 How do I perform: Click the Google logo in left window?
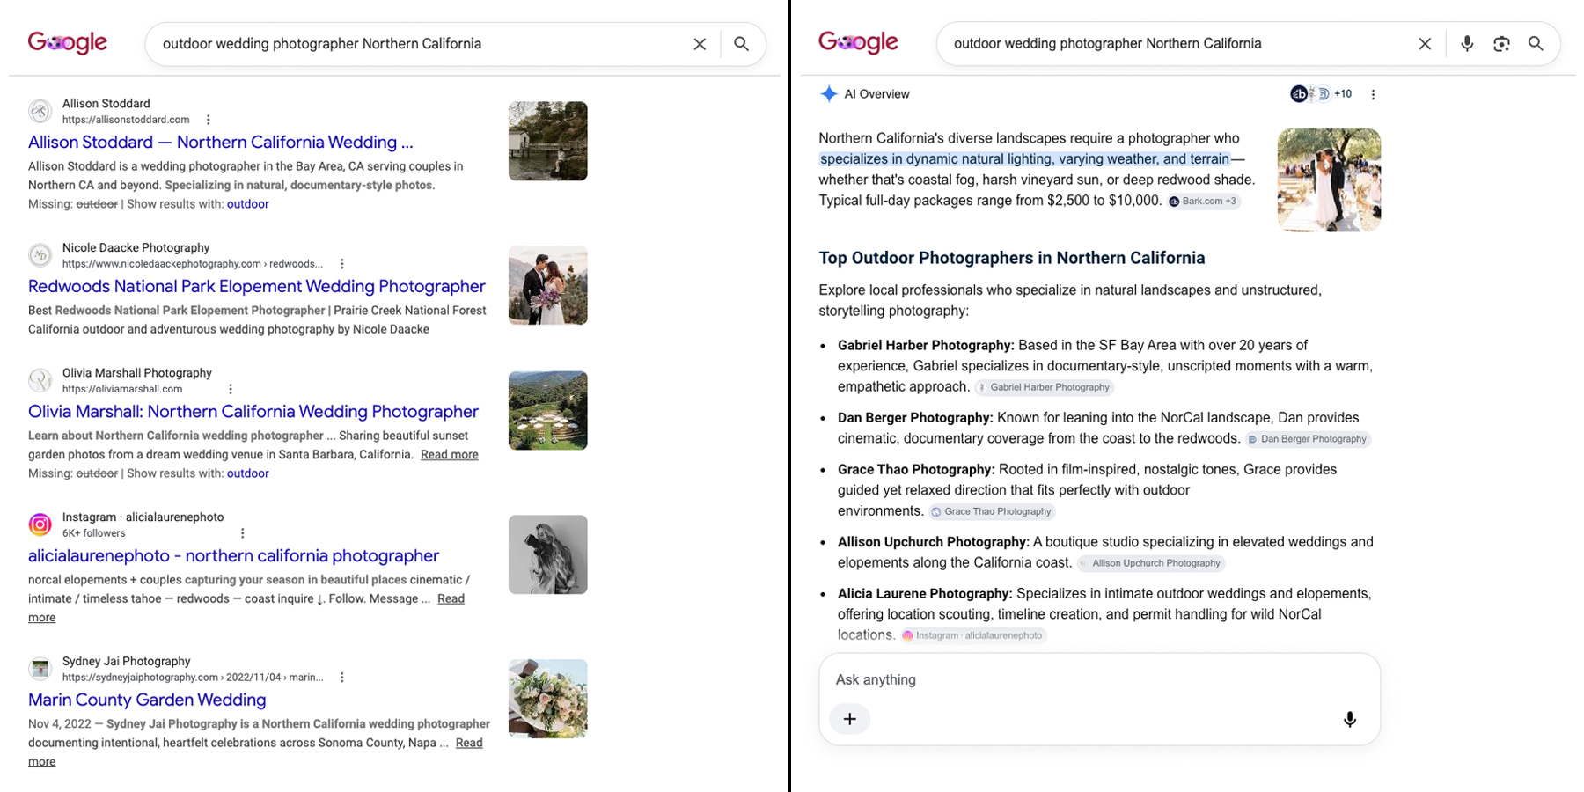tap(68, 43)
